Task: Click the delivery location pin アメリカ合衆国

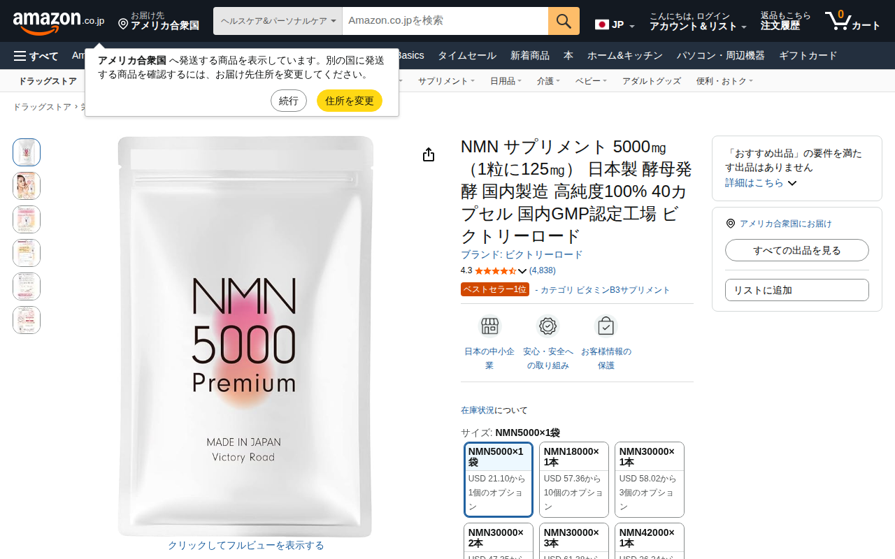Action: coord(158,21)
